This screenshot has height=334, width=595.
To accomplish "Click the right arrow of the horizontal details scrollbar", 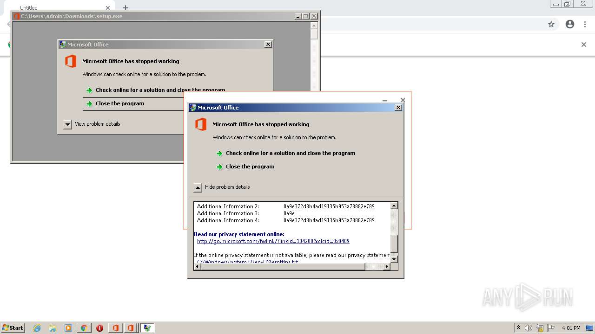I will (387, 266).
